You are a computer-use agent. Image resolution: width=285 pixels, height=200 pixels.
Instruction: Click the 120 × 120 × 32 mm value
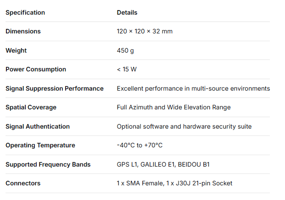coord(145,31)
